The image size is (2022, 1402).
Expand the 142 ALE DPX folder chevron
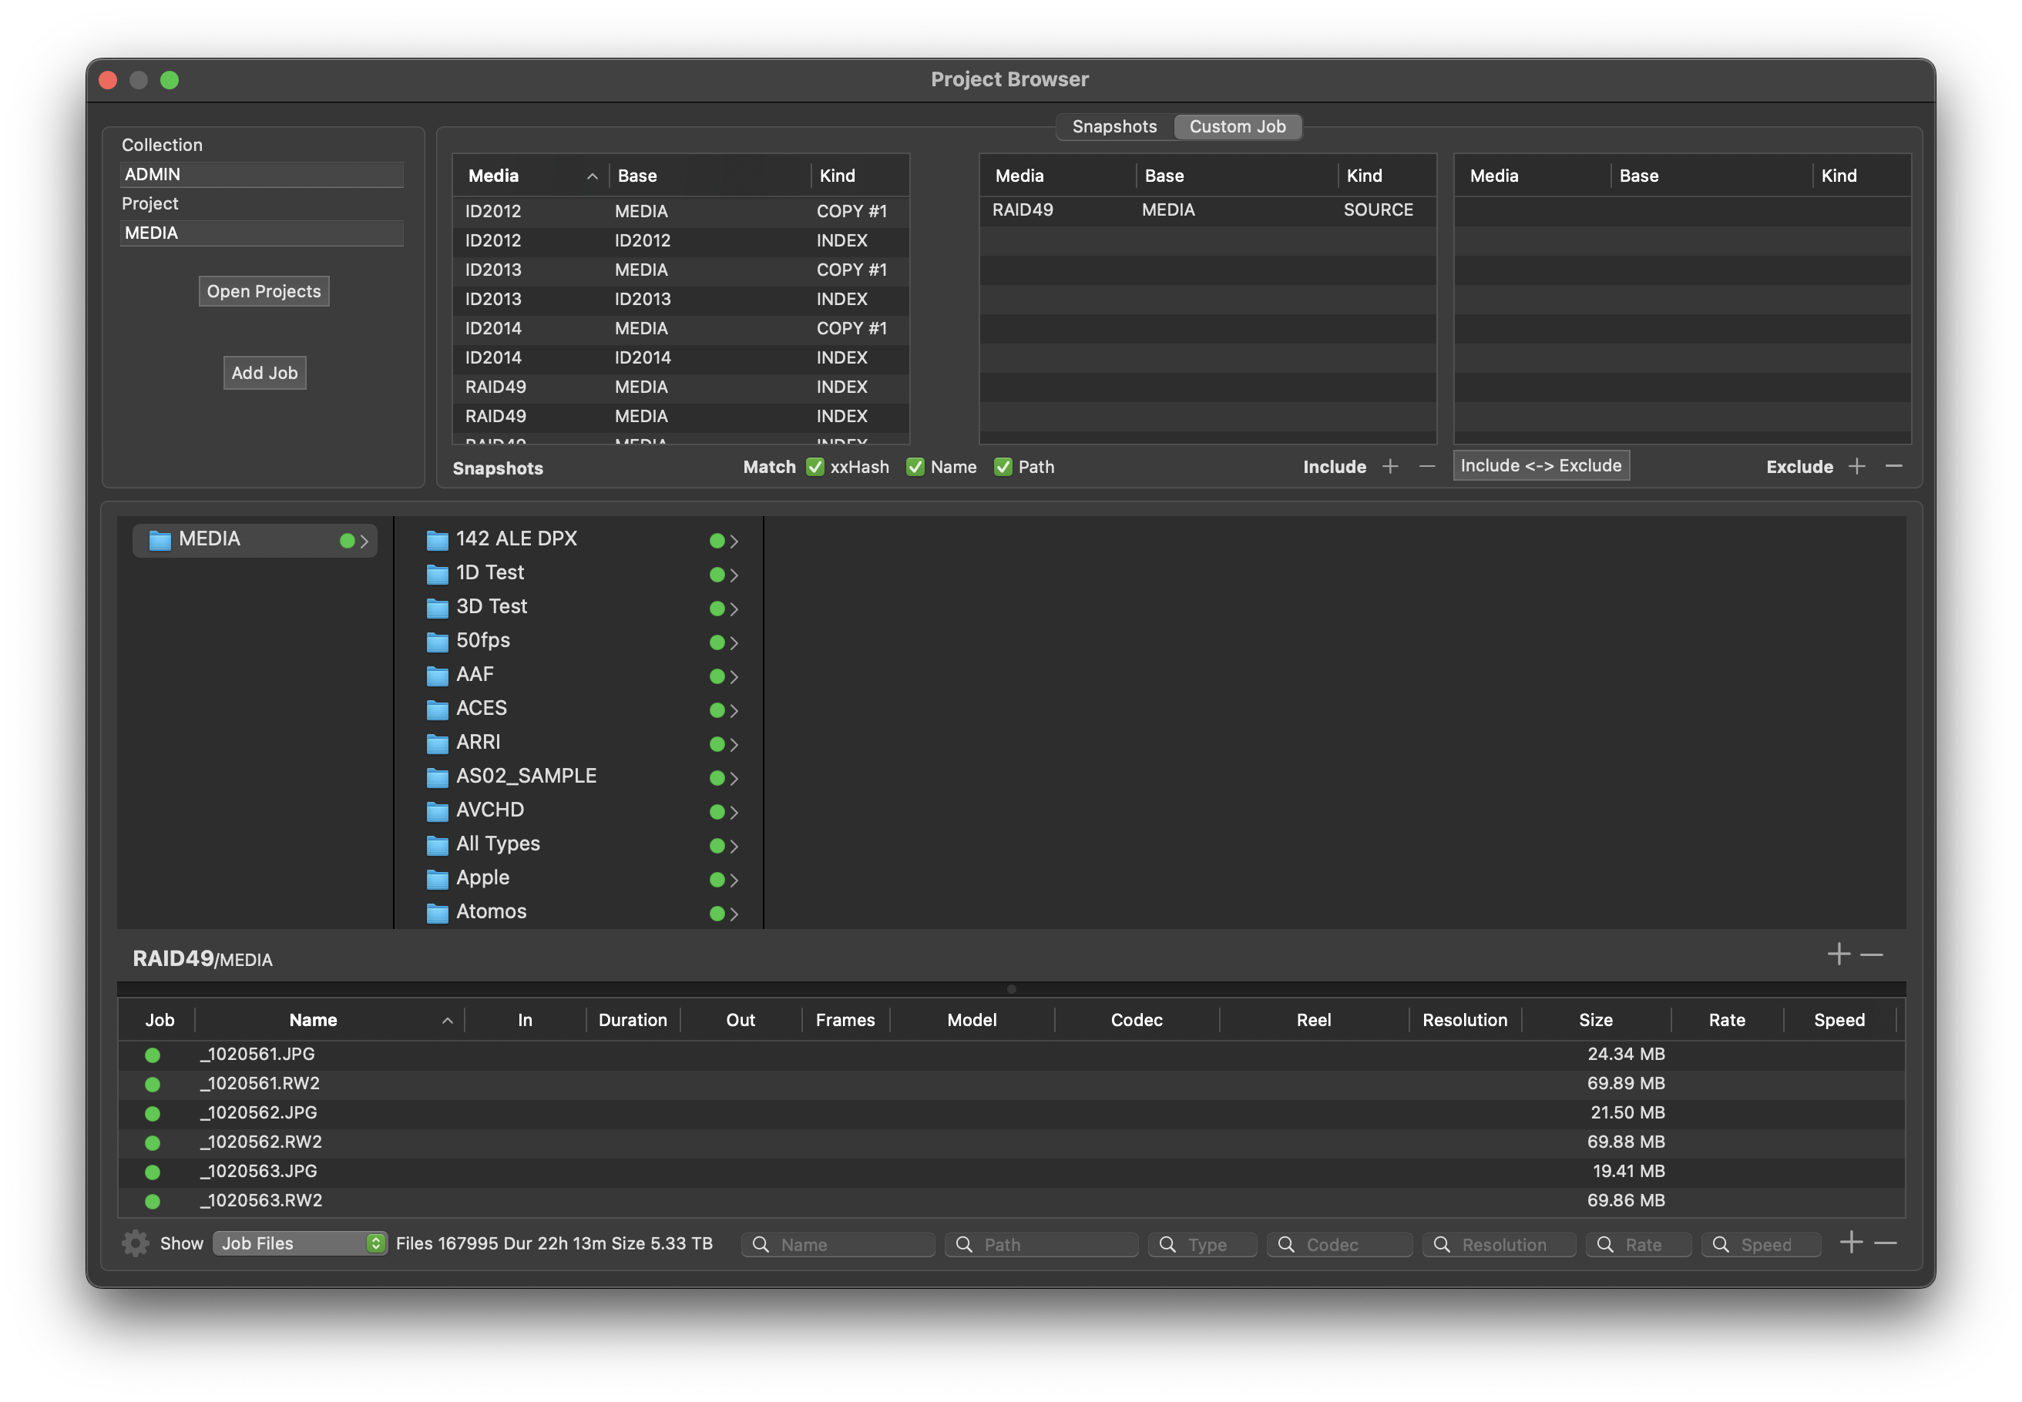pyautogui.click(x=734, y=541)
